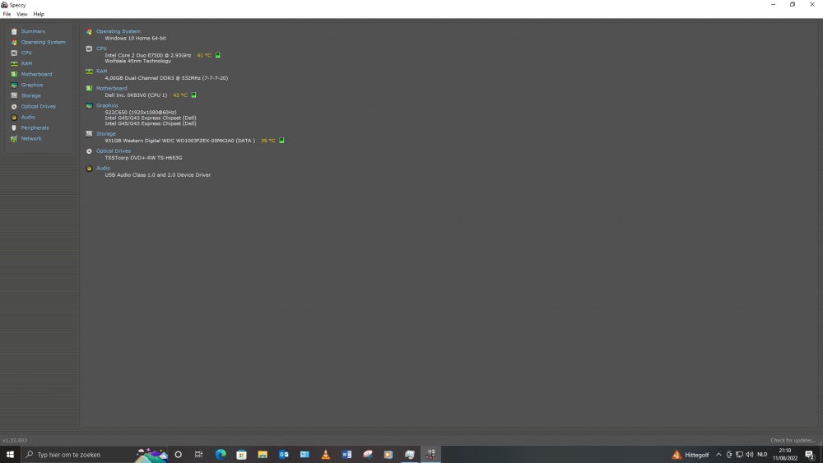This screenshot has height=463, width=823.
Task: Select the Western Digital WDC drive line
Action: tap(180, 141)
